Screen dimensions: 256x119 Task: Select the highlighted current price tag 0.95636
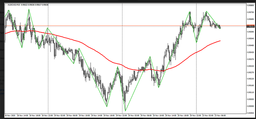(x=251, y=26)
